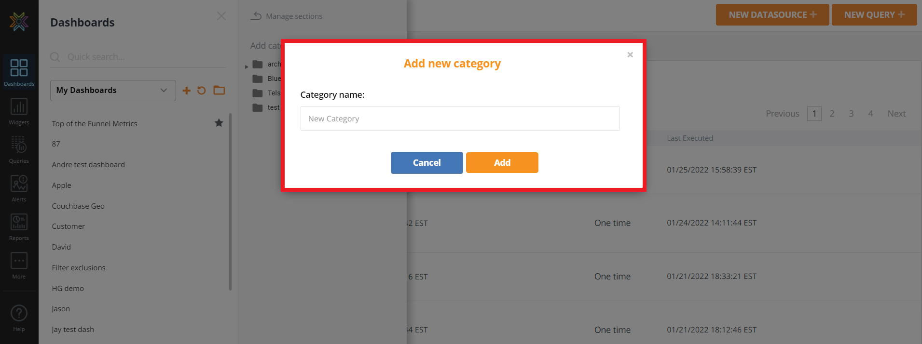Image resolution: width=922 pixels, height=344 pixels.
Task: Go to page 2 of results
Action: coord(832,114)
